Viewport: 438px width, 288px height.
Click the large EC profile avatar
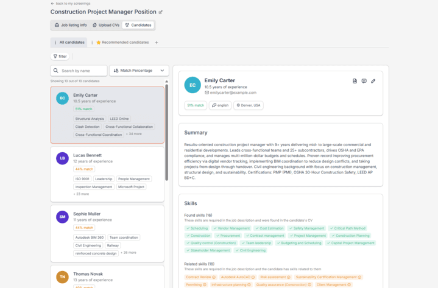[x=193, y=85]
